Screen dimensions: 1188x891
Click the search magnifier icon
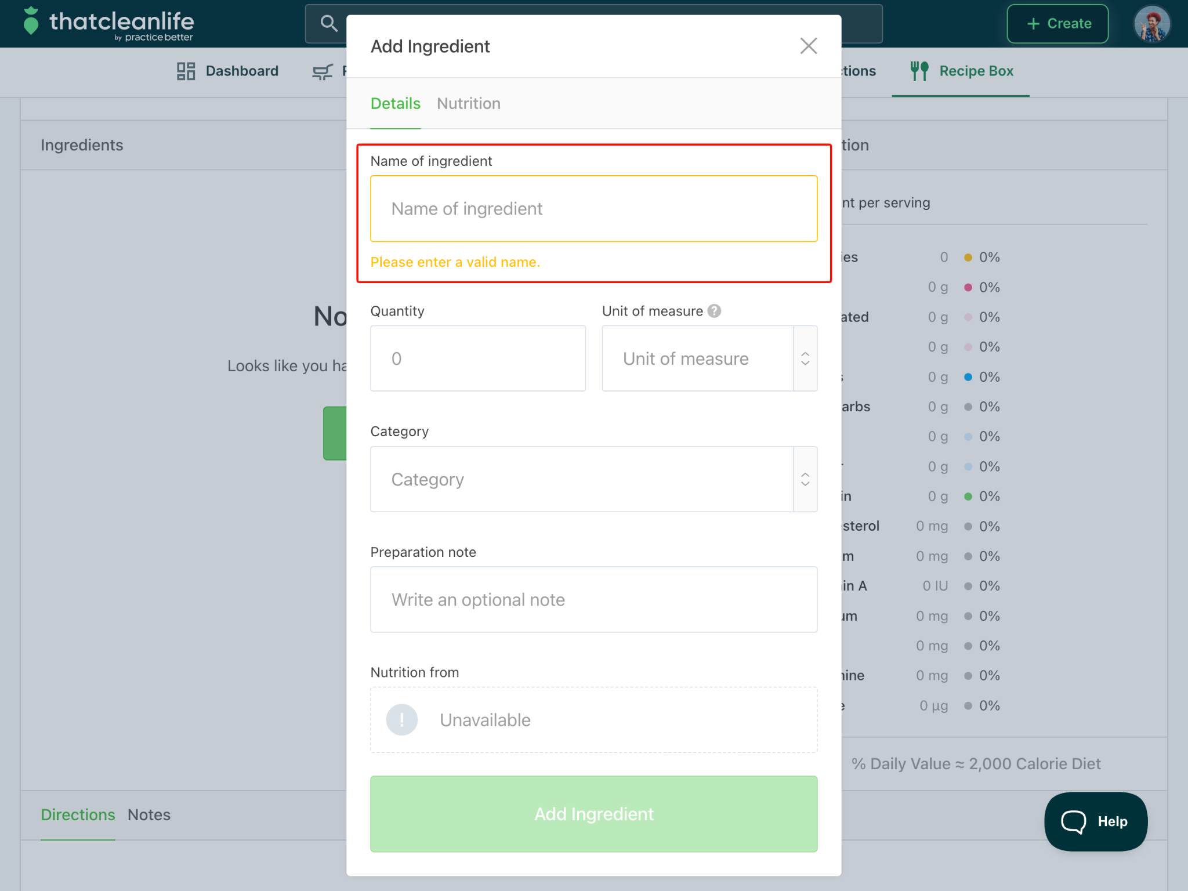329,23
